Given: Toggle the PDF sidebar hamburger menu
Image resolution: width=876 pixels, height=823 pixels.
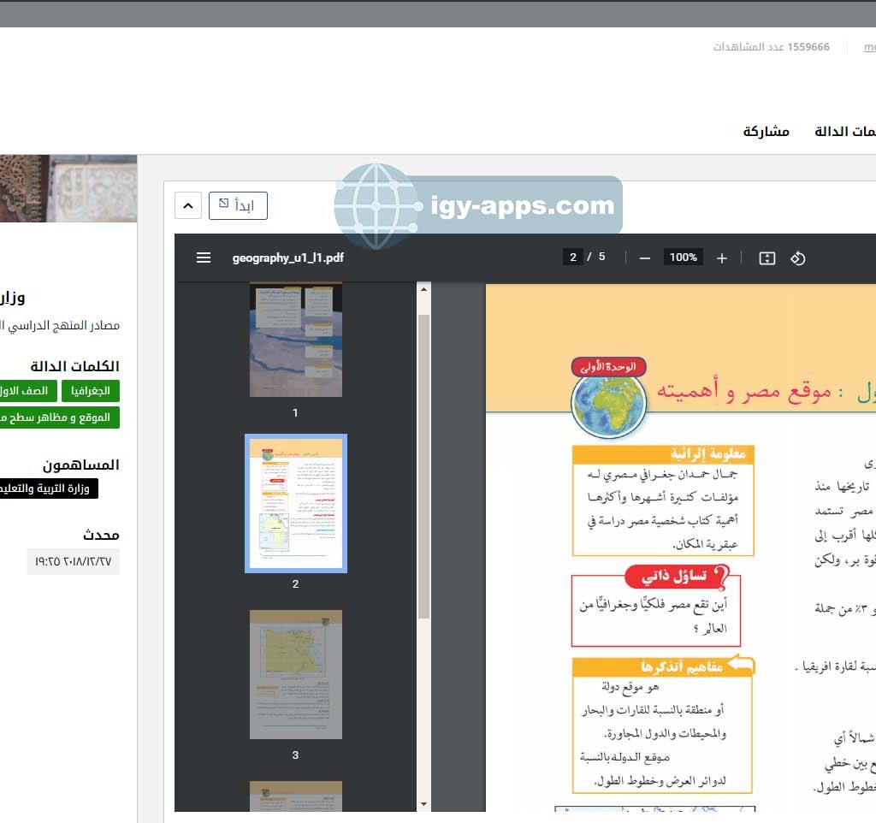Looking at the screenshot, I should coord(204,258).
